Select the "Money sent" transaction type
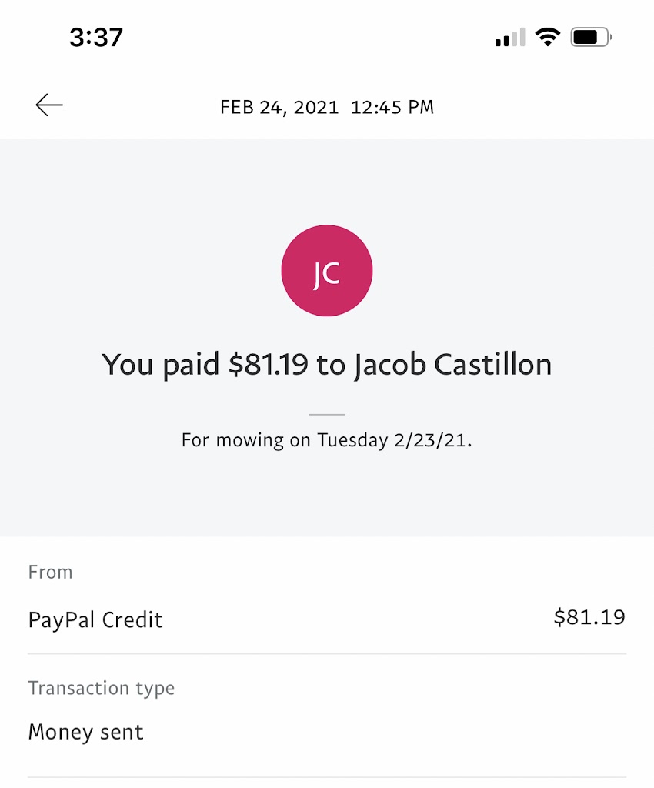The width and height of the screenshot is (654, 788). click(86, 732)
